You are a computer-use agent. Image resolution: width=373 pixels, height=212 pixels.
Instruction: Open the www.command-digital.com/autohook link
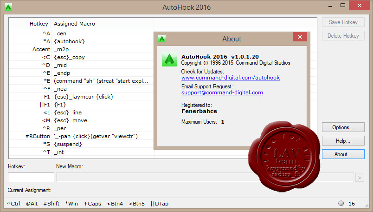click(x=231, y=78)
